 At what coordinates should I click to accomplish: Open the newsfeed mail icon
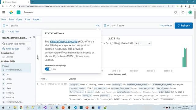(x=183, y=12)
